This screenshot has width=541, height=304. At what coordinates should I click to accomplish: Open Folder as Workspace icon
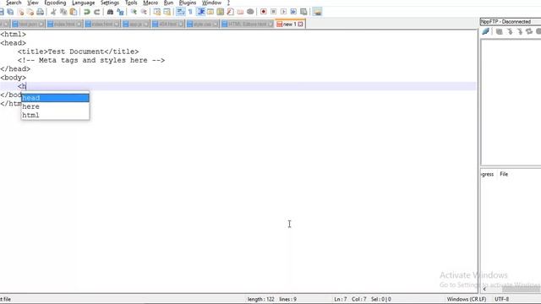click(x=240, y=12)
